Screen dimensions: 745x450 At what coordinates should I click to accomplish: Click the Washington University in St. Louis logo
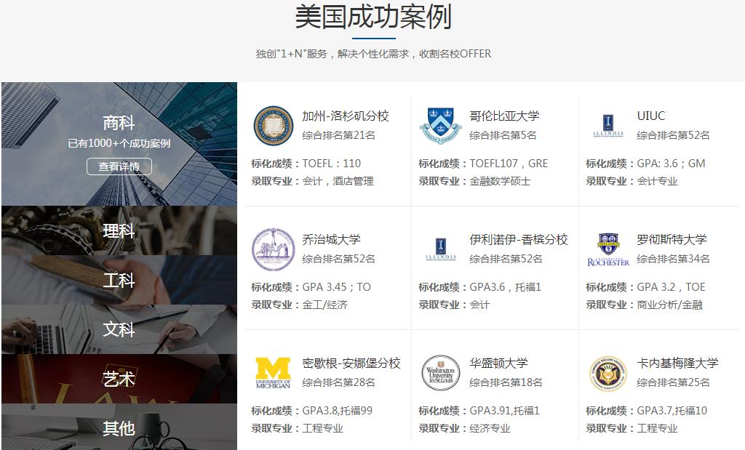[x=440, y=373]
